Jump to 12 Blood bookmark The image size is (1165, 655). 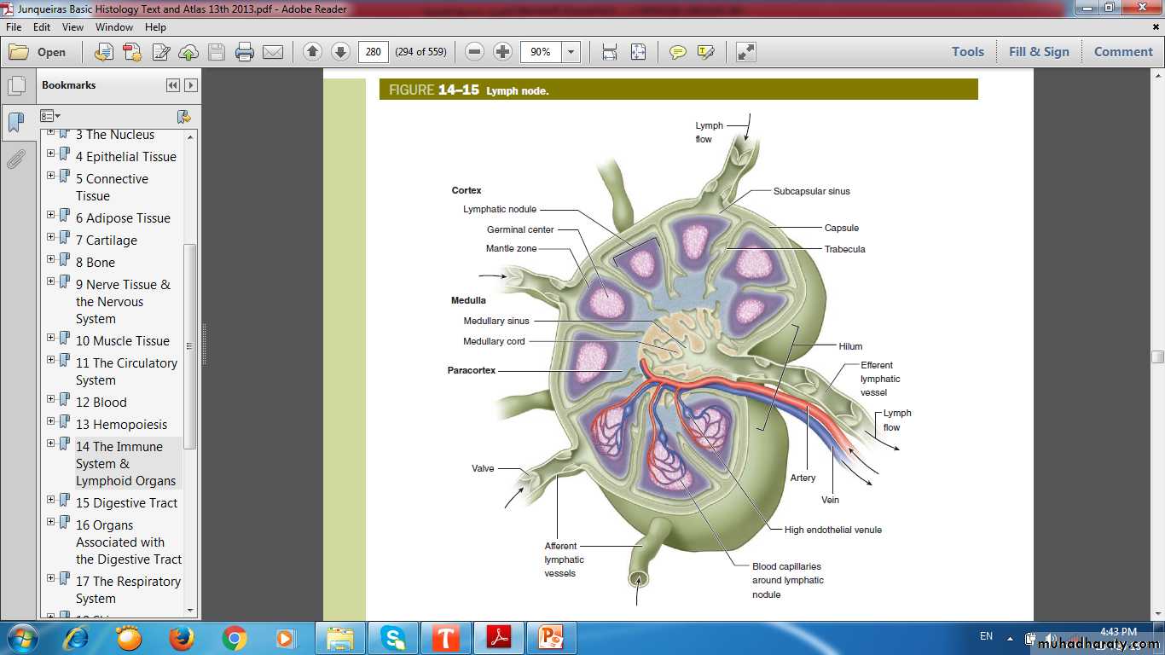click(x=101, y=403)
